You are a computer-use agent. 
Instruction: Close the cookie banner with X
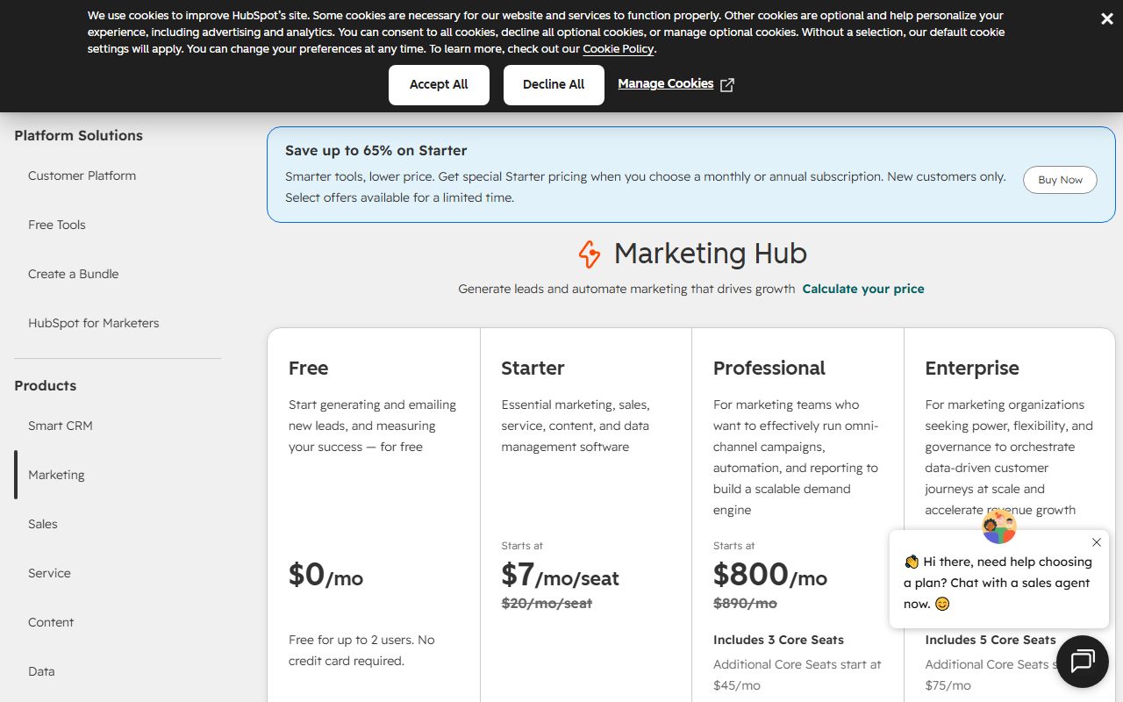[x=1106, y=18]
